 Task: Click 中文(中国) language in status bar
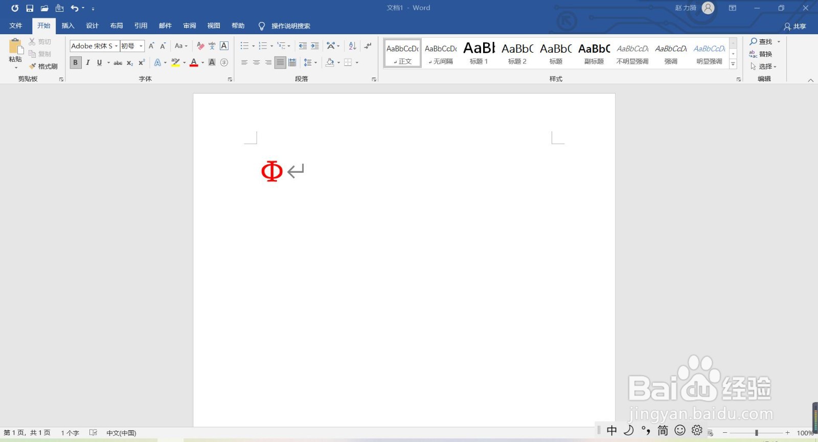click(121, 433)
